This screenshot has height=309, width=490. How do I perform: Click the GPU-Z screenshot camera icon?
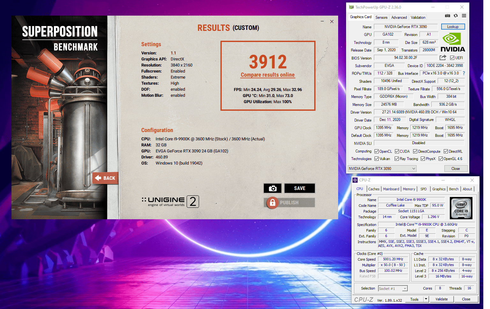(448, 16)
